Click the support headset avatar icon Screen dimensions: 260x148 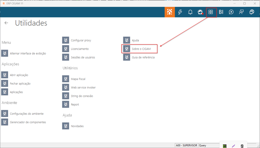(x=200, y=12)
